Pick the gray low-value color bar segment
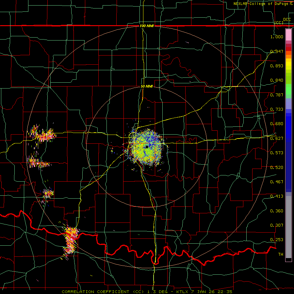This screenshot has width=294, height=294. click(x=288, y=227)
